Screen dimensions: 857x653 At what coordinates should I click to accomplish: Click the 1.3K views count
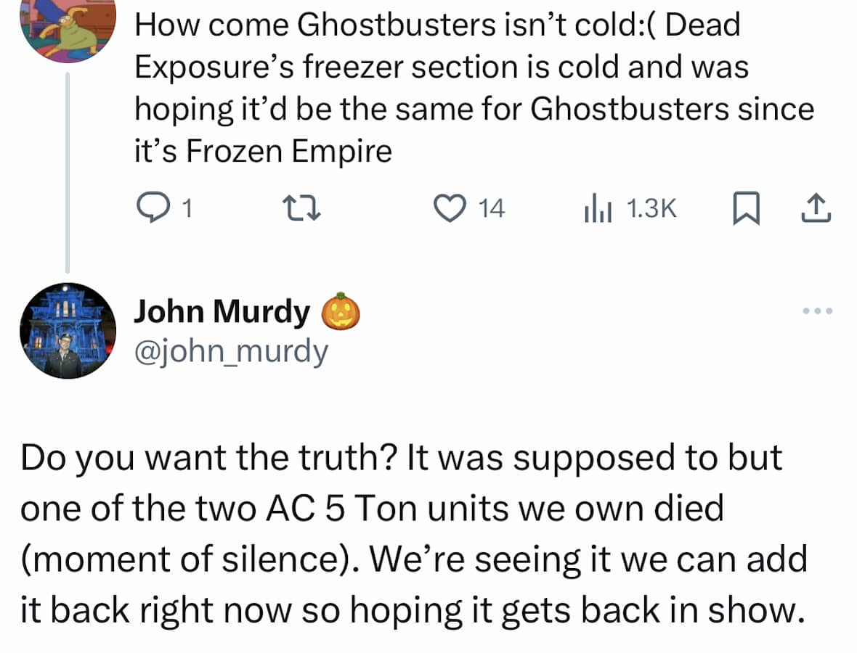650,209
